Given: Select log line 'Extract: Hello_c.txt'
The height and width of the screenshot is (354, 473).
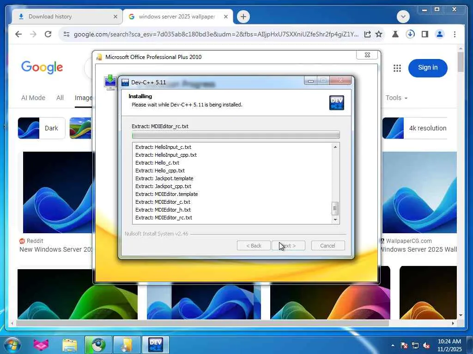Looking at the screenshot, I should coord(157,163).
